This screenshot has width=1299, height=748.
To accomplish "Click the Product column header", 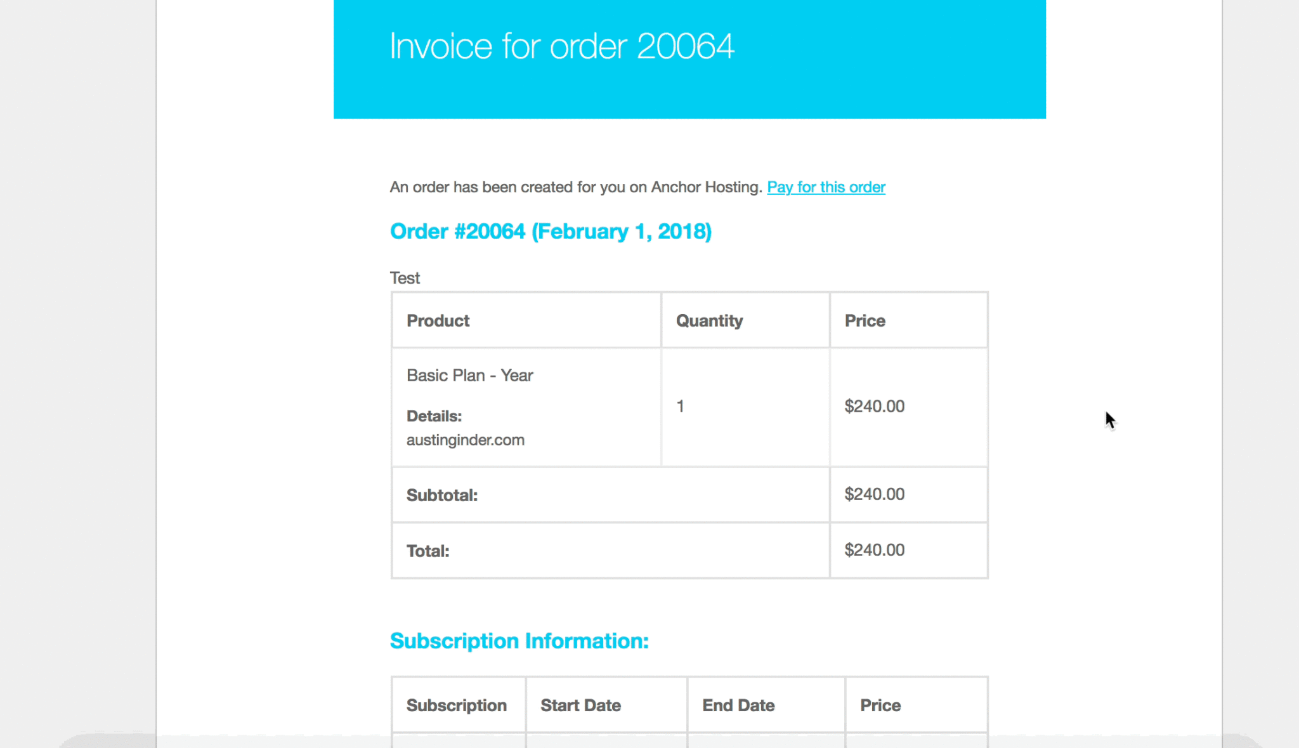I will tap(438, 320).
